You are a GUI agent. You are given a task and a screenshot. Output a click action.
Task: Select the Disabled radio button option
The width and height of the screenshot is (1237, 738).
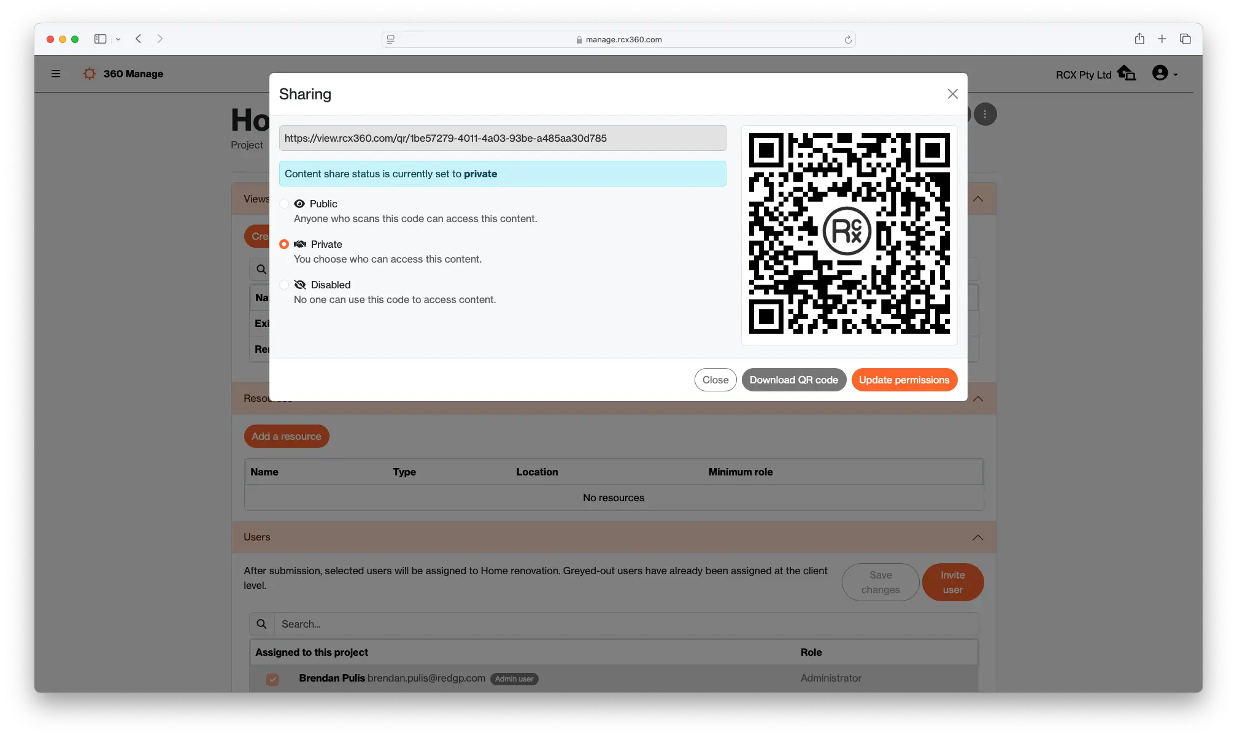[x=283, y=284]
